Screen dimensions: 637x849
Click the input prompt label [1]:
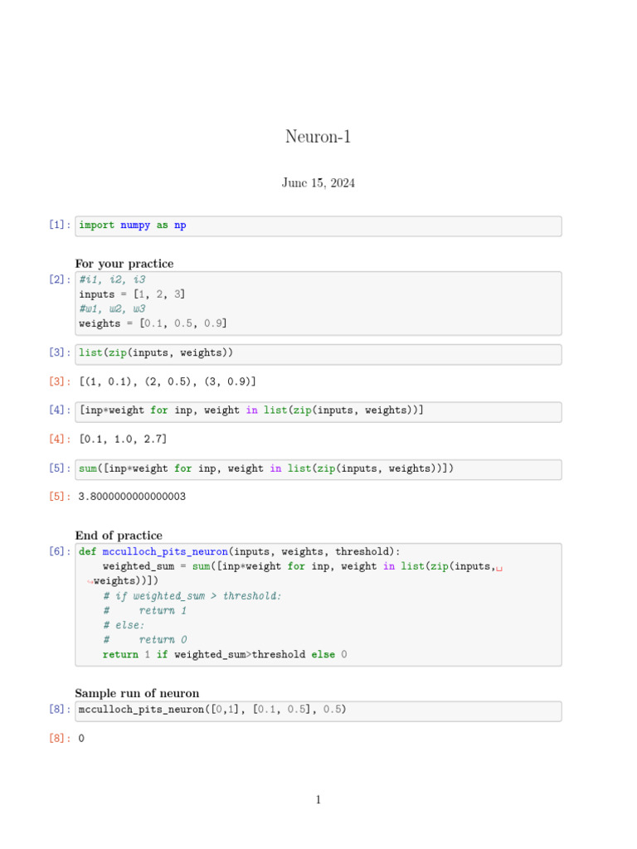point(60,225)
